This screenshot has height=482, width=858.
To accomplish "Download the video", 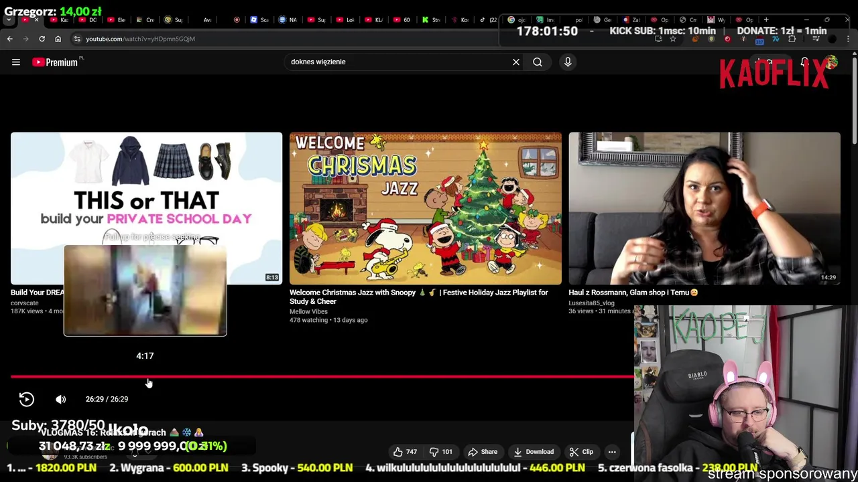I will (x=534, y=452).
